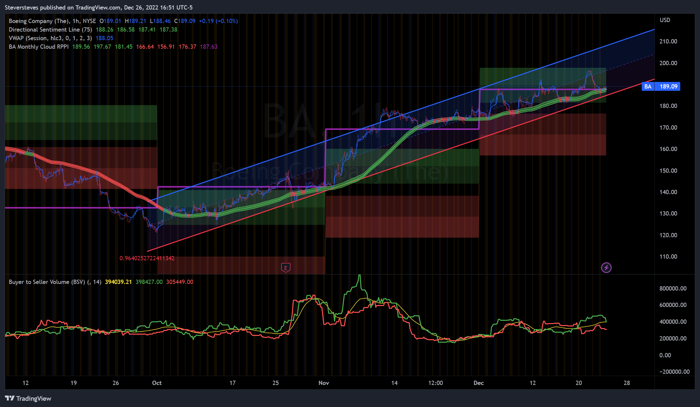Click the Nov date axis label
This screenshot has height=407, width=700.
pos(324,383)
